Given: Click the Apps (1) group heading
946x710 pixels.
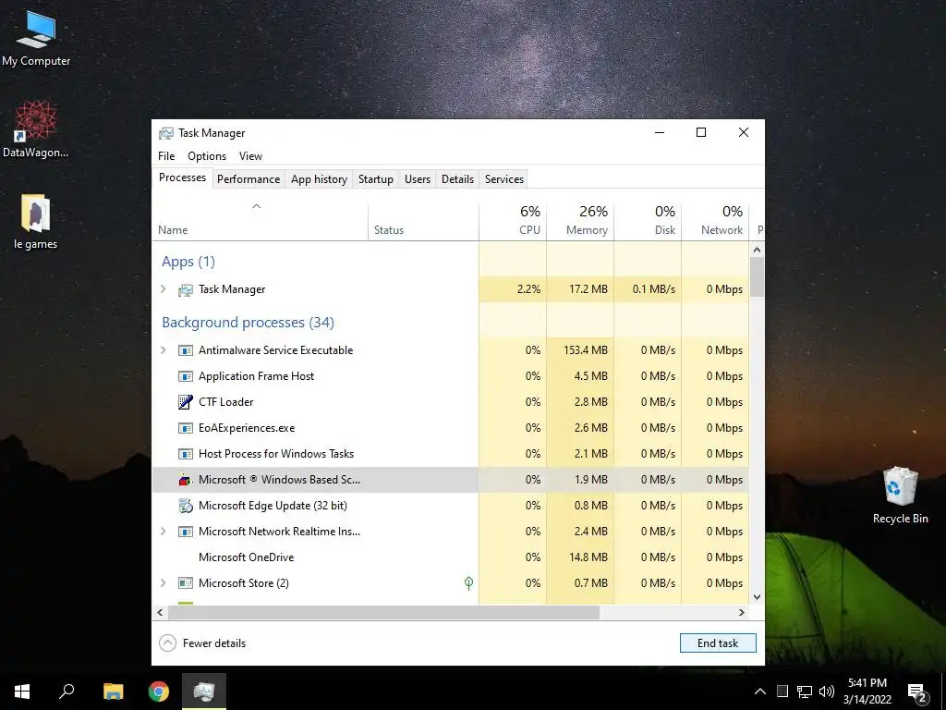Looking at the screenshot, I should pos(188,262).
